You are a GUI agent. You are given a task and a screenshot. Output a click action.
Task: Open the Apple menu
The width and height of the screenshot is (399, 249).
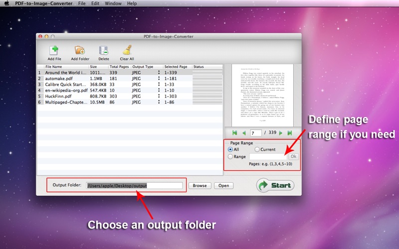tap(6, 3)
